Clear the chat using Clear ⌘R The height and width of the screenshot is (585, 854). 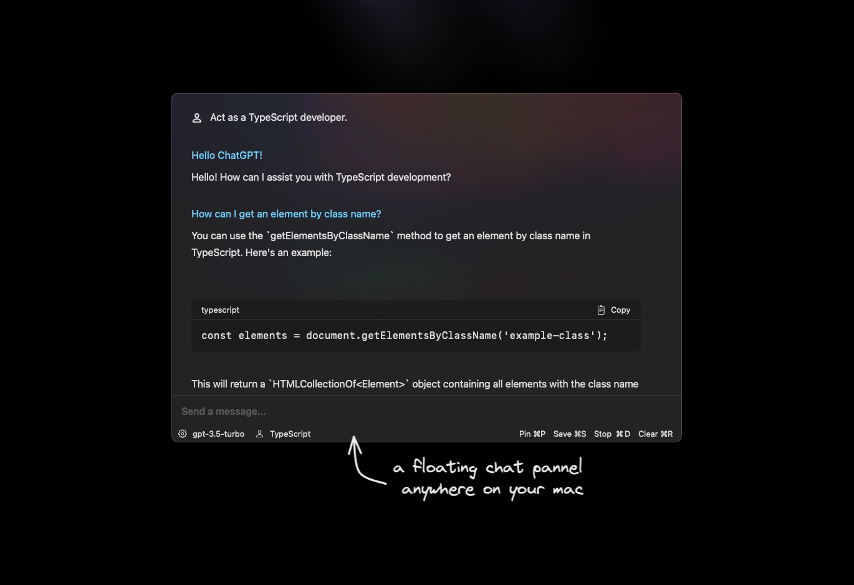pyautogui.click(x=656, y=434)
